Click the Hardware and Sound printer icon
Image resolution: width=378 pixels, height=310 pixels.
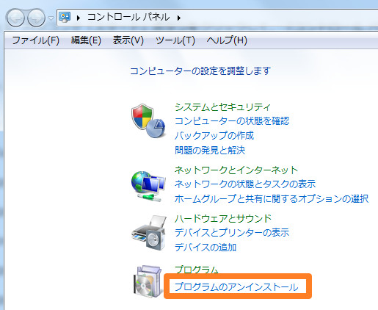pyautogui.click(x=149, y=233)
